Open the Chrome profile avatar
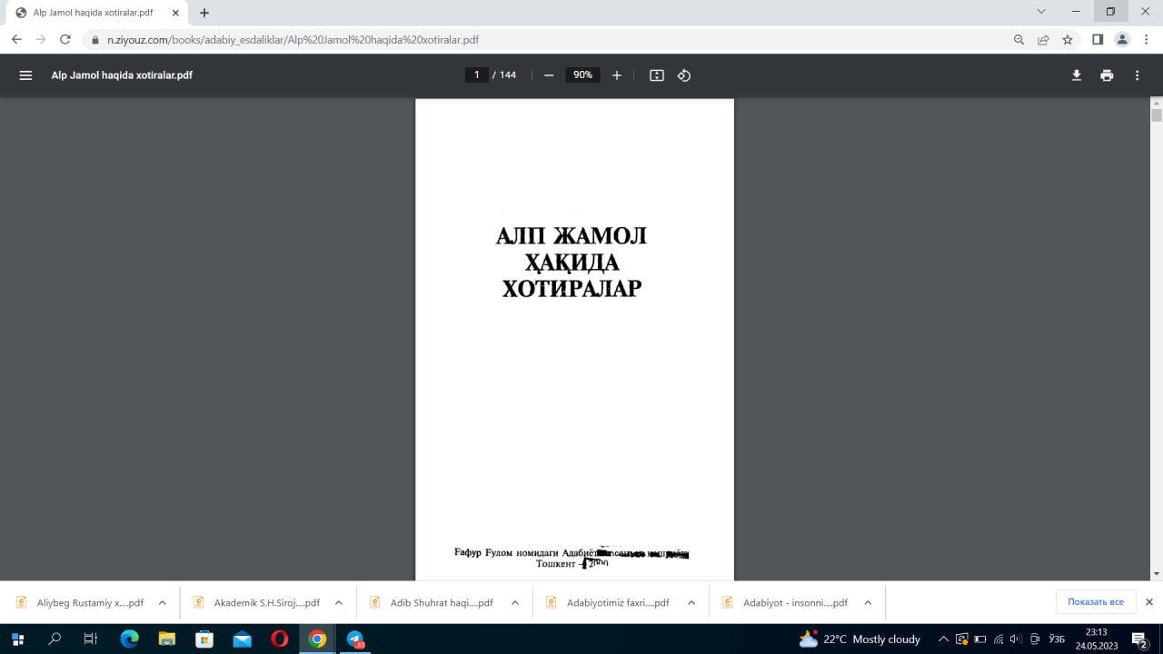The width and height of the screenshot is (1163, 654). [x=1122, y=40]
